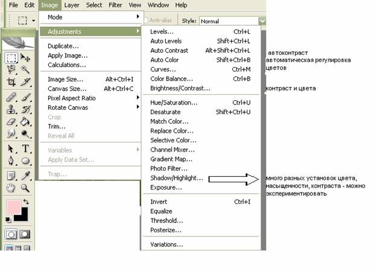376x271 pixels.
Task: Close the highlighted Image menu
Action: tap(49, 5)
